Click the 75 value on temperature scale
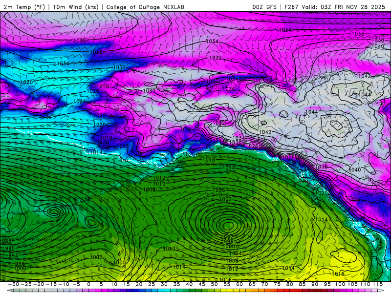 277,284
